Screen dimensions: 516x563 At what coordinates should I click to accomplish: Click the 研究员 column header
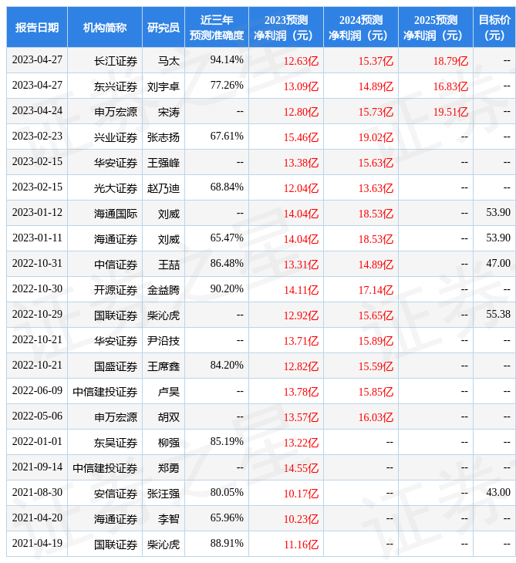[x=164, y=28]
